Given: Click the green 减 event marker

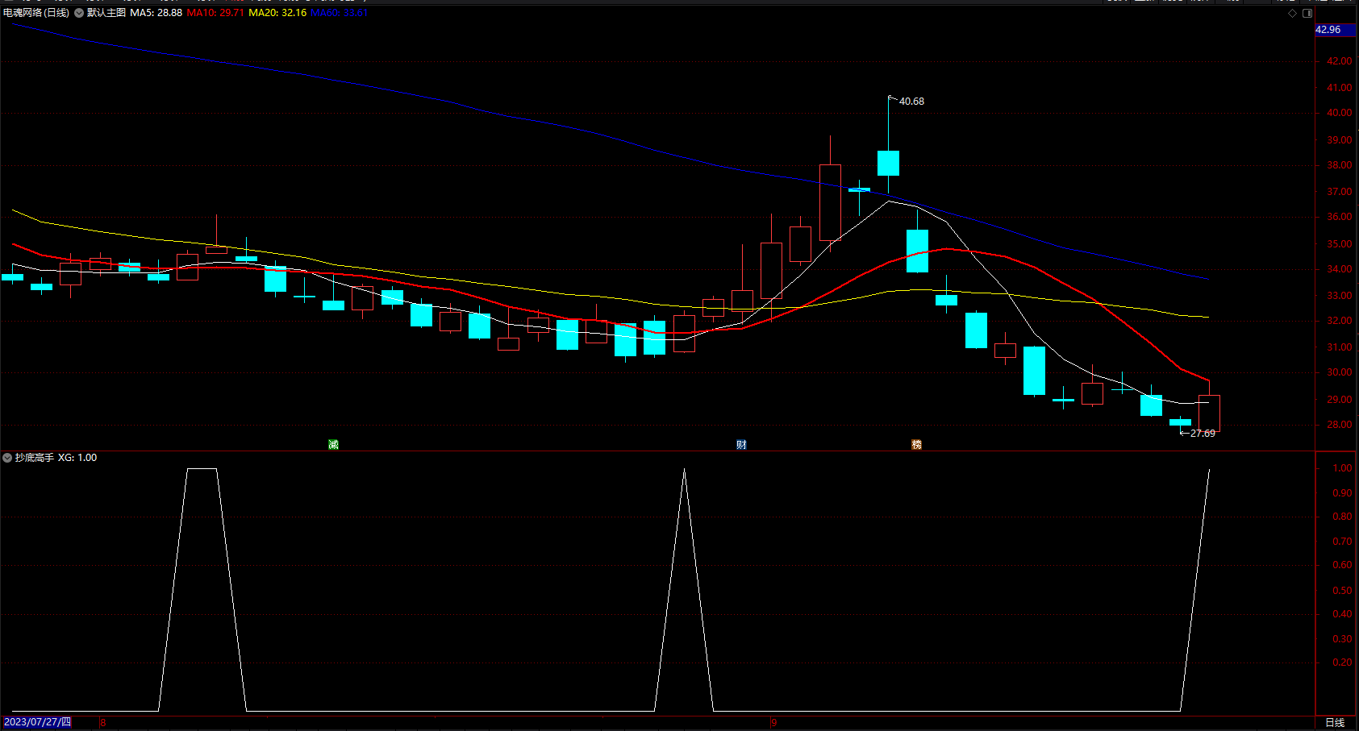Looking at the screenshot, I should click(x=333, y=444).
